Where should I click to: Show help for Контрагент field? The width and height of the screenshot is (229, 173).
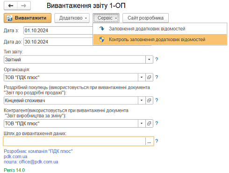coord(157,123)
